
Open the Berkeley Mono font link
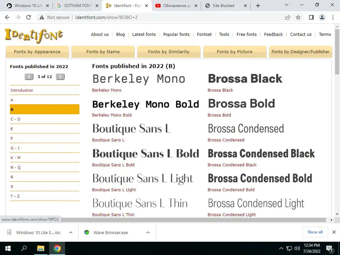pyautogui.click(x=107, y=90)
